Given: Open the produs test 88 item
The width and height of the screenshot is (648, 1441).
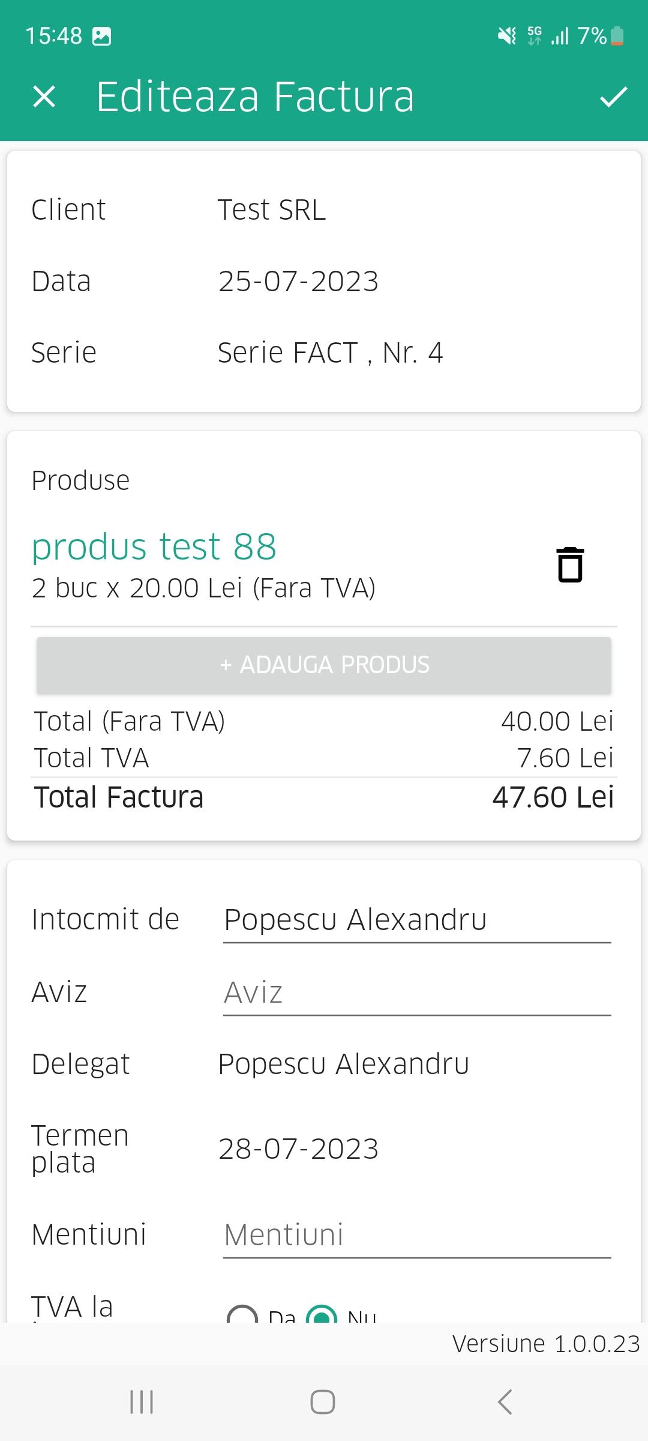Looking at the screenshot, I should point(154,547).
